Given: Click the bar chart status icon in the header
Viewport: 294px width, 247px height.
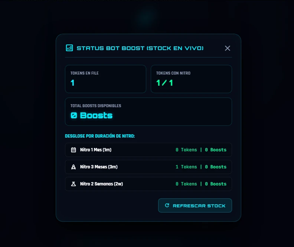Looking at the screenshot, I should click(x=69, y=48).
